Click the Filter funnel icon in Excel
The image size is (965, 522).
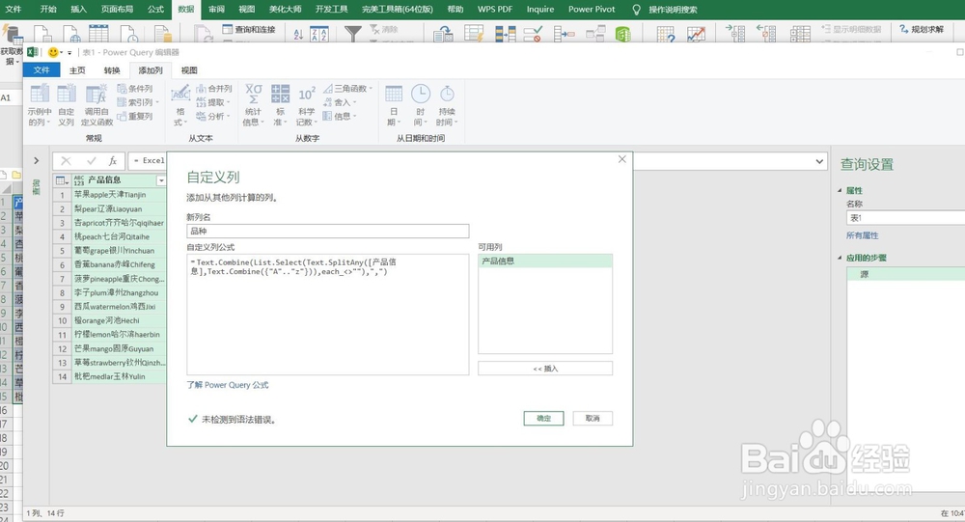click(352, 33)
